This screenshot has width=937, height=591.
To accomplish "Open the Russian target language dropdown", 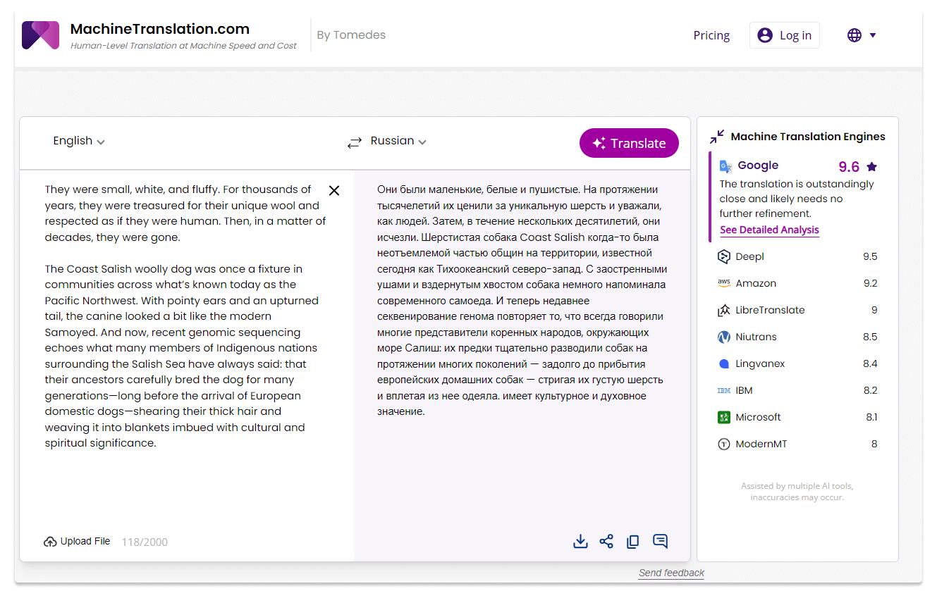I will [x=398, y=141].
